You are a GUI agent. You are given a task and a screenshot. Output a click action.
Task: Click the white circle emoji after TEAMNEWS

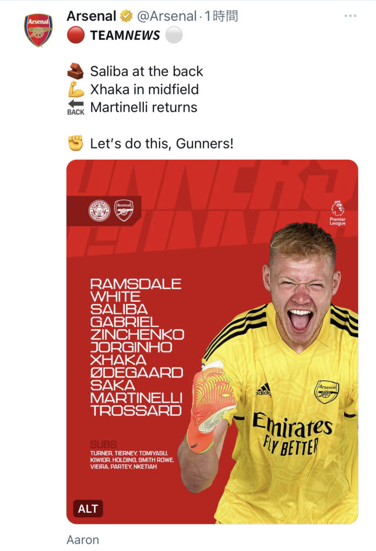click(x=174, y=35)
